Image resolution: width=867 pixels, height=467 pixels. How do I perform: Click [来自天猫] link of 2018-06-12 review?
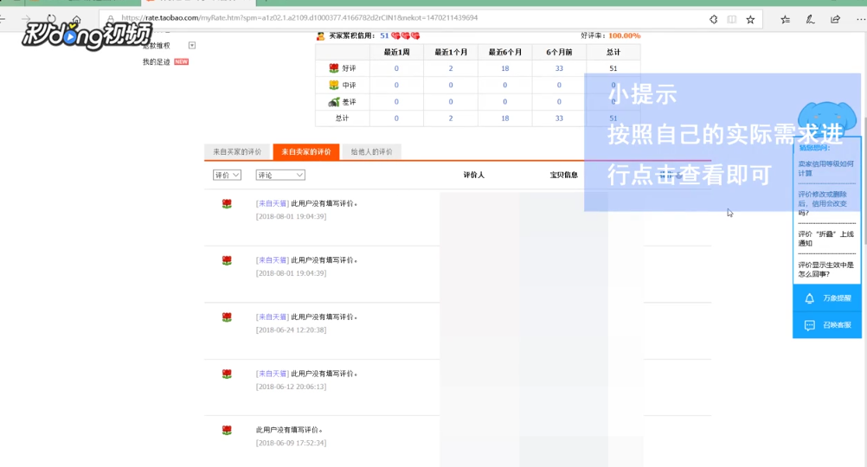[272, 374]
